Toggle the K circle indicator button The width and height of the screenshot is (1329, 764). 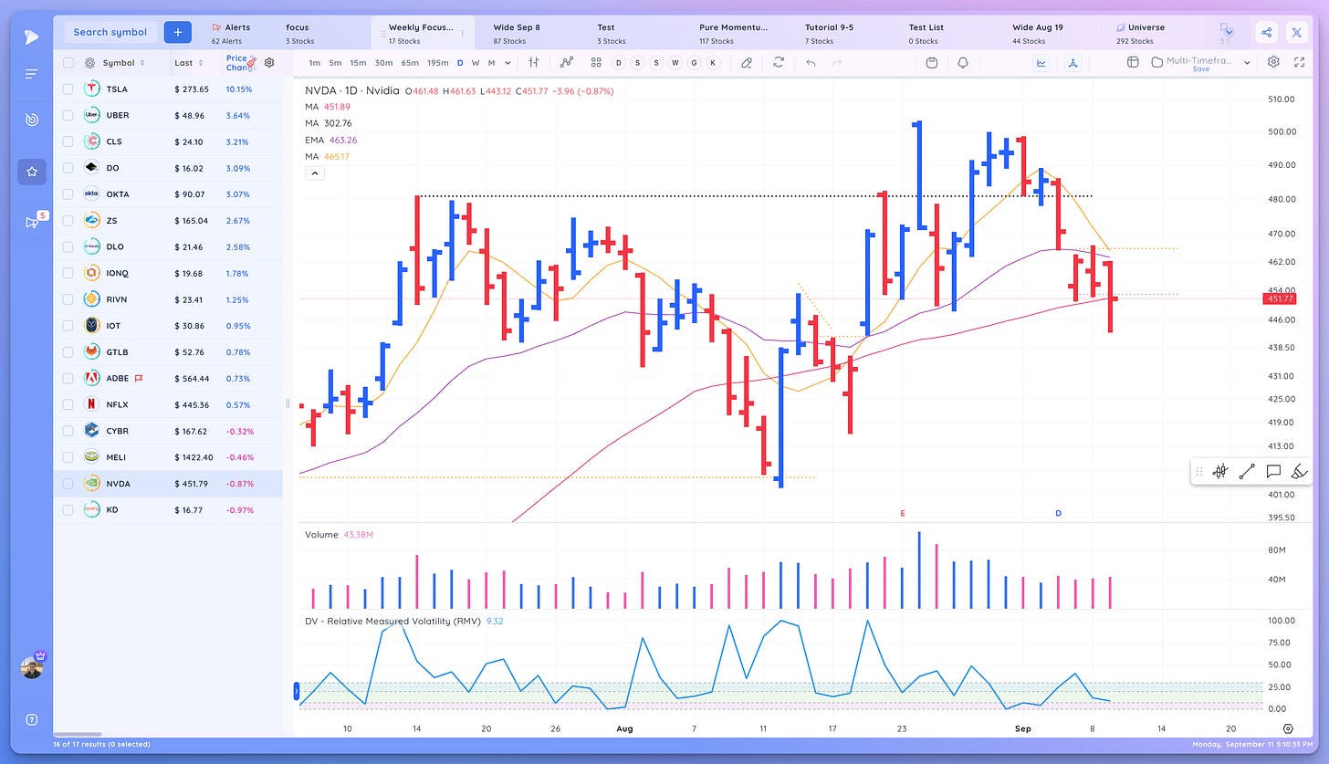pos(712,63)
